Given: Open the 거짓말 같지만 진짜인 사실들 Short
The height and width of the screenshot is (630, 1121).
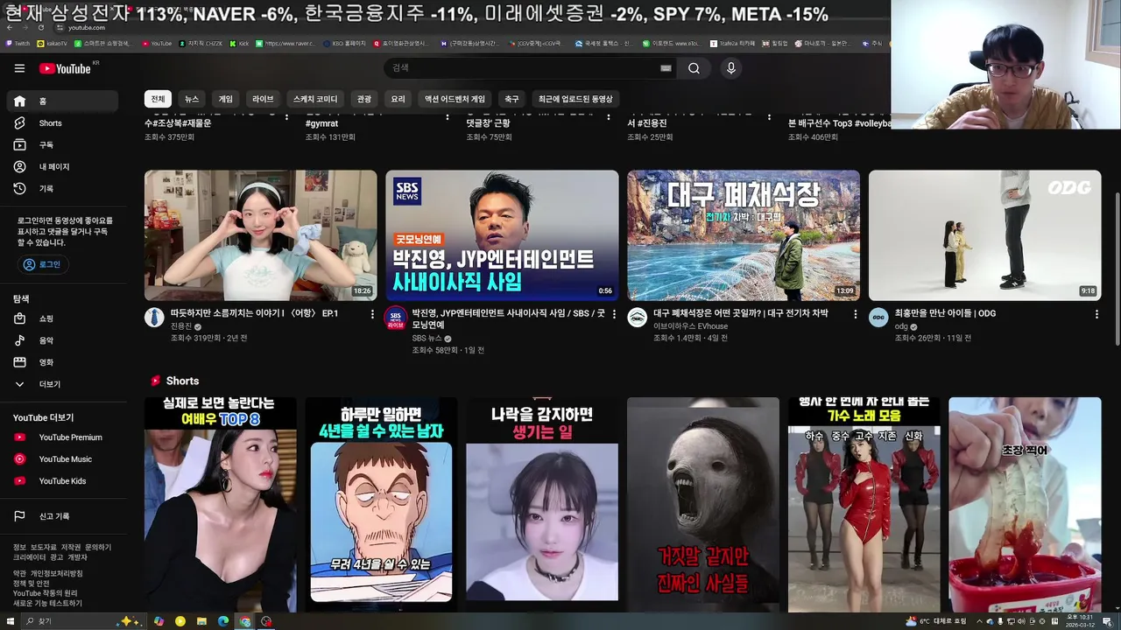Looking at the screenshot, I should point(703,505).
